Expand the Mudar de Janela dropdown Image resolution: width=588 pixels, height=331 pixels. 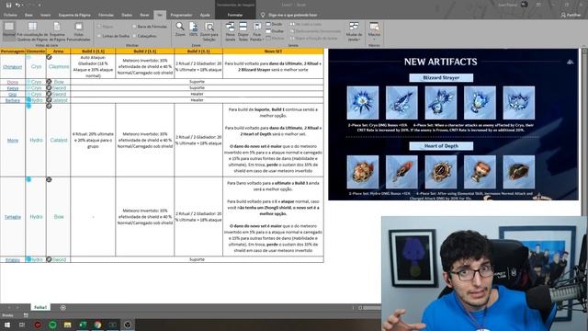354,31
